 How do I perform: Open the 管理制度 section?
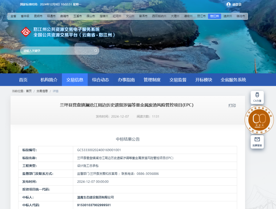(x=152, y=79)
